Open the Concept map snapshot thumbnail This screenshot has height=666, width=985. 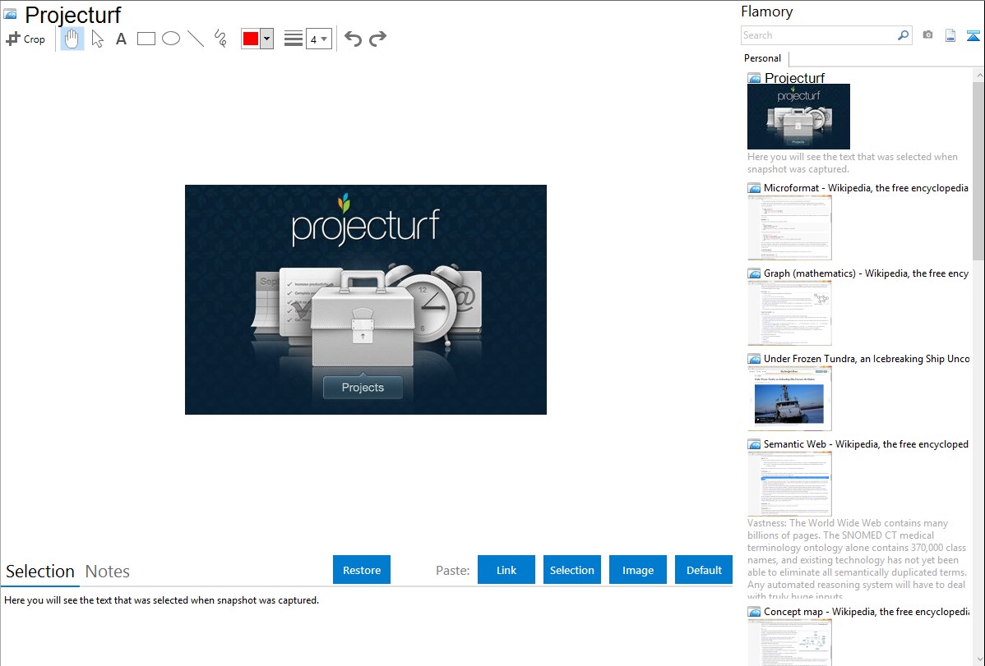789,642
